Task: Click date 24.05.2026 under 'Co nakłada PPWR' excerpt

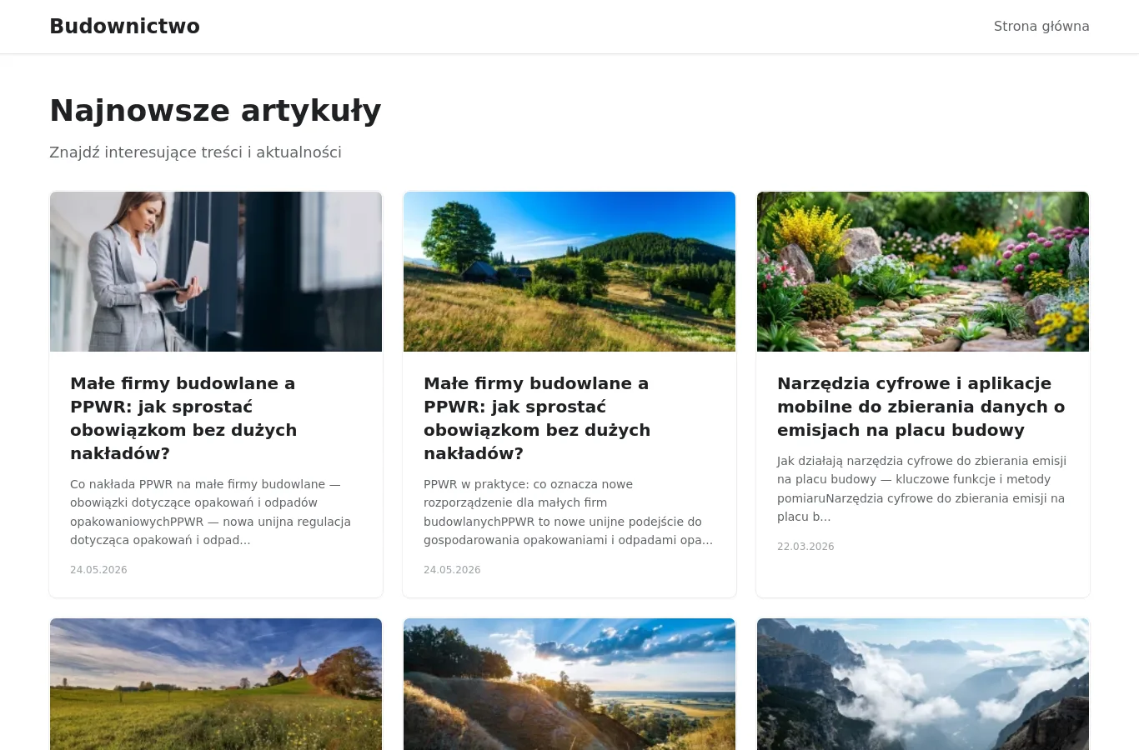Action: pos(98,570)
